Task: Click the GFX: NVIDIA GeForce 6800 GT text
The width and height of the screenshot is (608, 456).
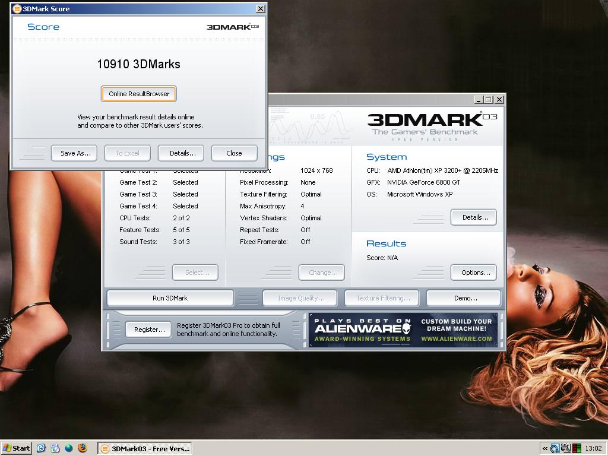Action: click(413, 182)
